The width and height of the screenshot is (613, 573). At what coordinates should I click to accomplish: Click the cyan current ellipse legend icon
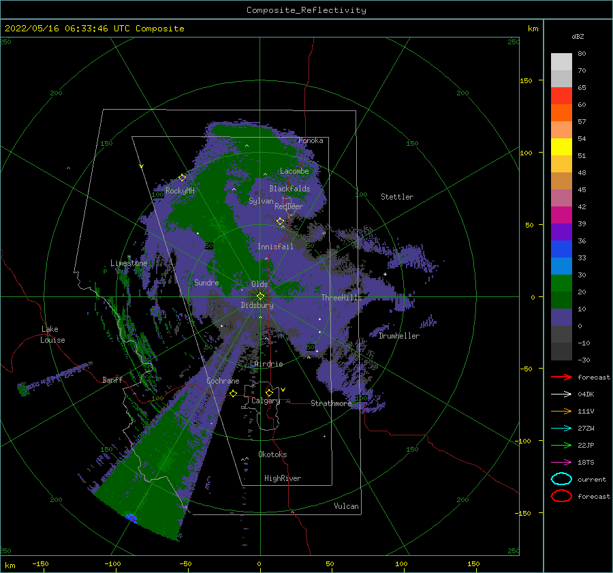tap(561, 479)
